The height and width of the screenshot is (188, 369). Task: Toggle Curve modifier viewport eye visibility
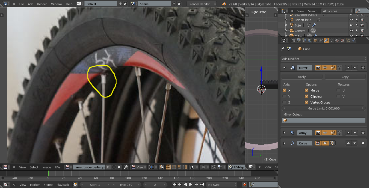(x=325, y=143)
